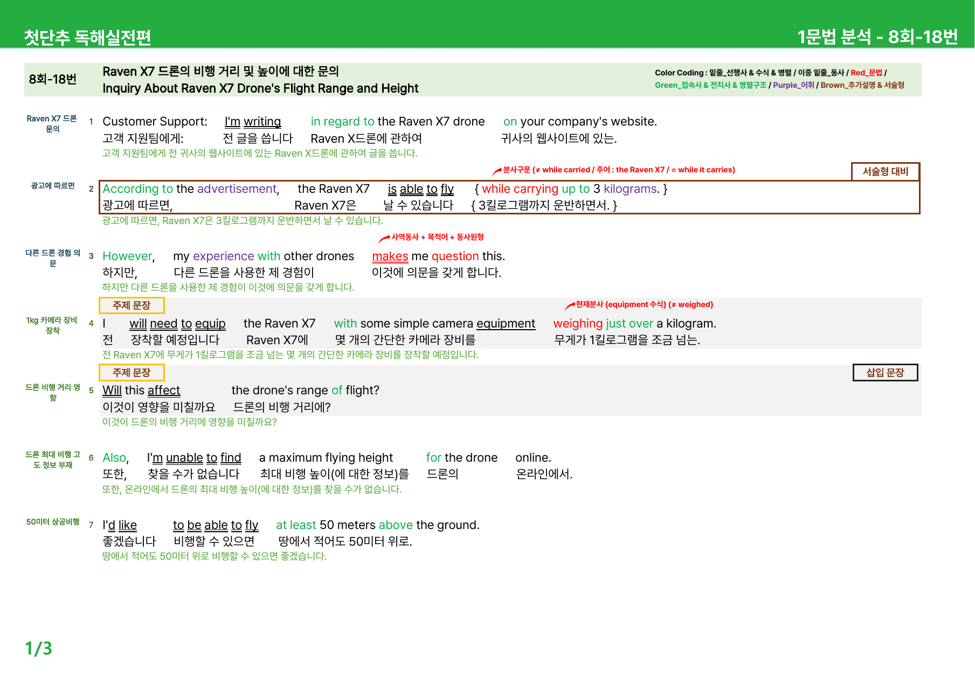Click the header text '1문법 분석 - 8회-18번'
Screen dimensions: 975x689
tap(877, 37)
